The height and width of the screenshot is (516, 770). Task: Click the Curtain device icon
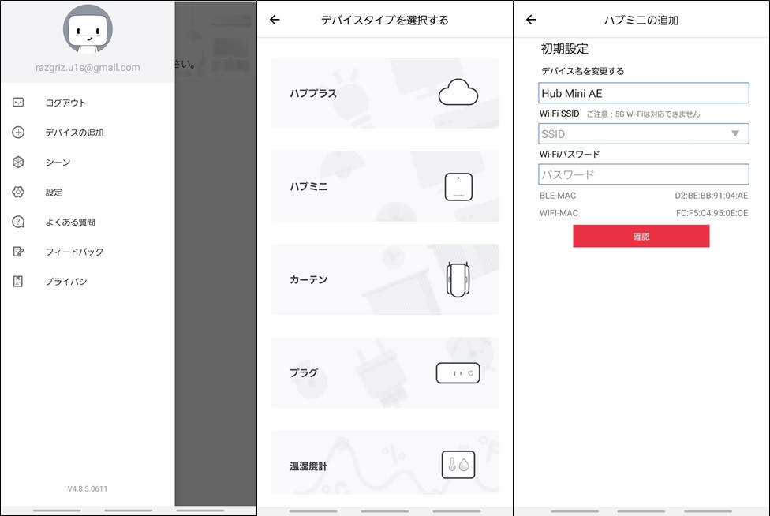[x=458, y=279]
